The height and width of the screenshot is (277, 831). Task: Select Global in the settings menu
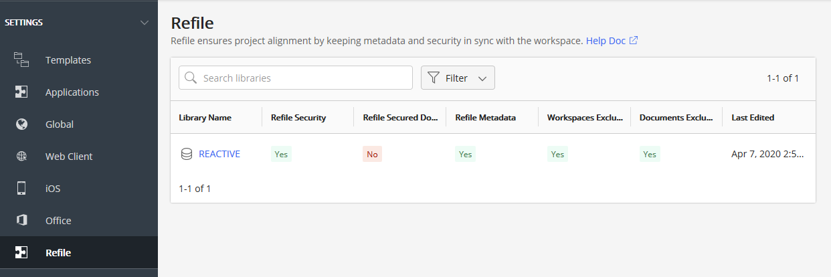tap(60, 124)
